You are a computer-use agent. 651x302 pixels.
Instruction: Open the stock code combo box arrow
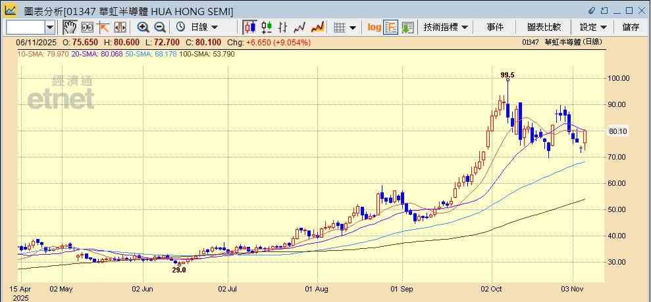tap(51, 27)
